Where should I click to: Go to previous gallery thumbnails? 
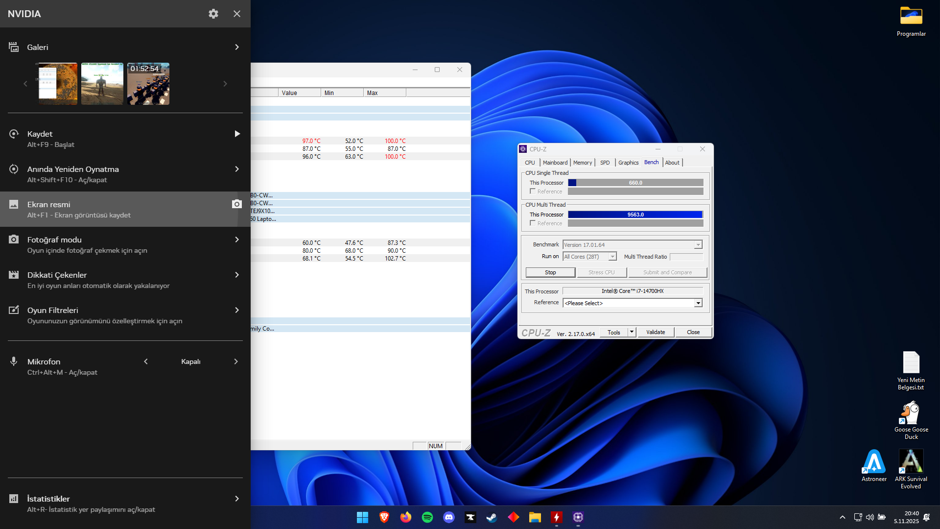point(25,84)
